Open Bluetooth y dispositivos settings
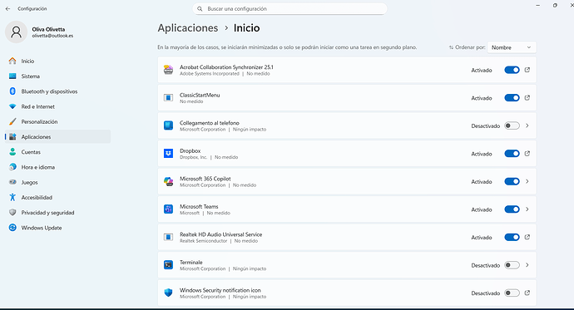The width and height of the screenshot is (574, 310). (58, 91)
